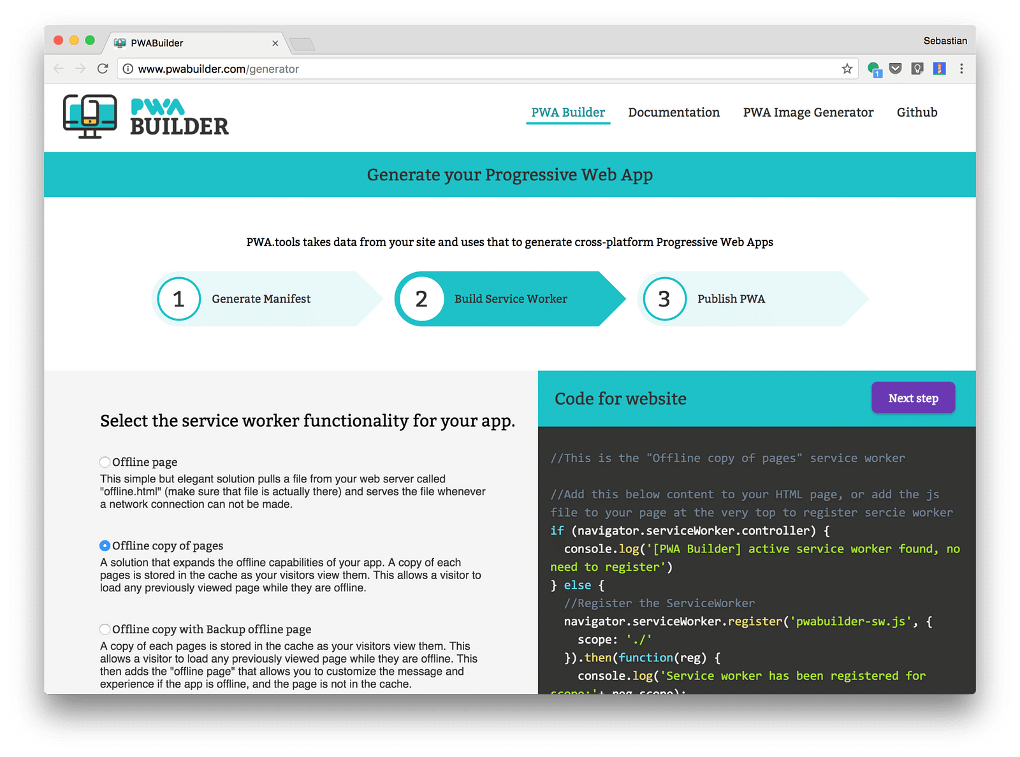Go to step 1 Generate Manifest

[x=266, y=299]
